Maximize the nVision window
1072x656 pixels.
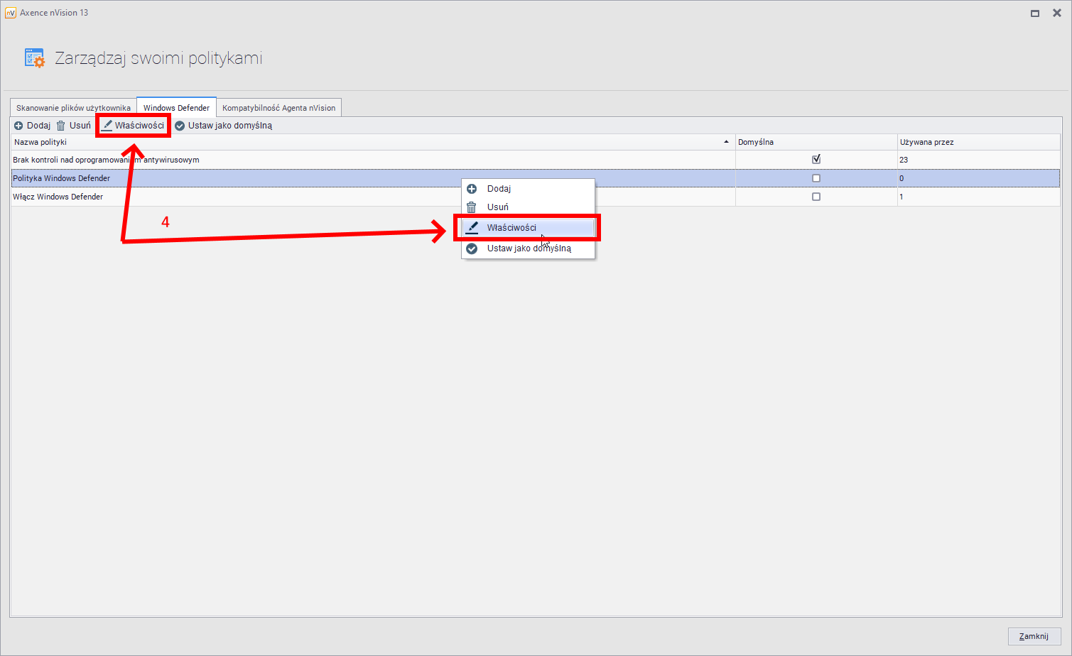tap(1035, 13)
